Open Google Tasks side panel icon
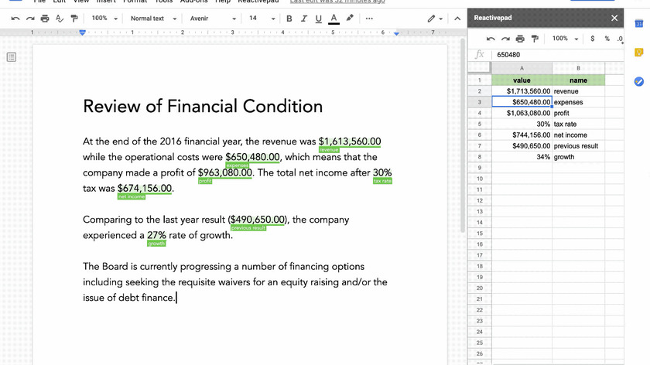 pos(639,82)
